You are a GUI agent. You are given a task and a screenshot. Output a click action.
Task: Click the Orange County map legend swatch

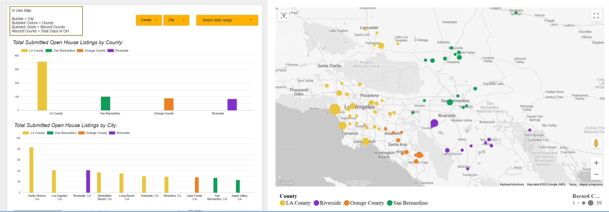click(346, 203)
